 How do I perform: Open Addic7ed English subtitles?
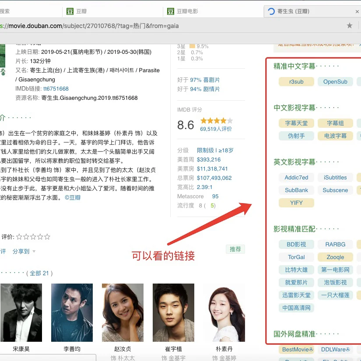click(x=296, y=178)
